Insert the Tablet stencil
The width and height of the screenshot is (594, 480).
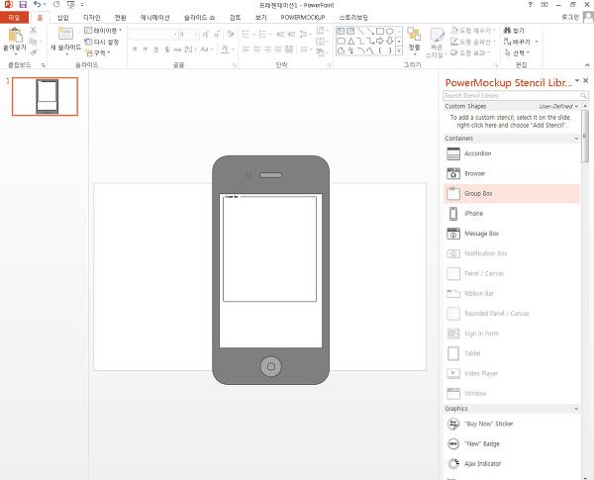pyautogui.click(x=512, y=353)
